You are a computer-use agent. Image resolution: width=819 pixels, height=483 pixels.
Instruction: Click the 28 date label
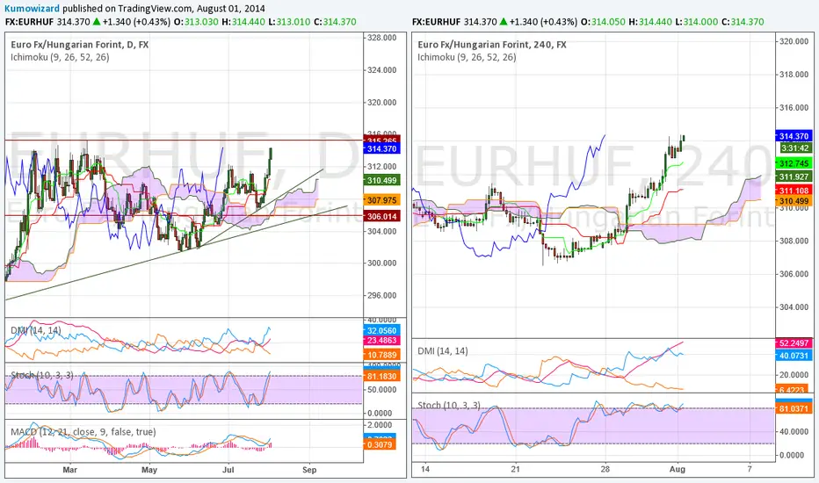[605, 469]
